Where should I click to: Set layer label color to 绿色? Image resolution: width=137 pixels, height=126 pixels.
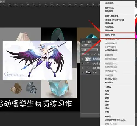tap(107, 101)
